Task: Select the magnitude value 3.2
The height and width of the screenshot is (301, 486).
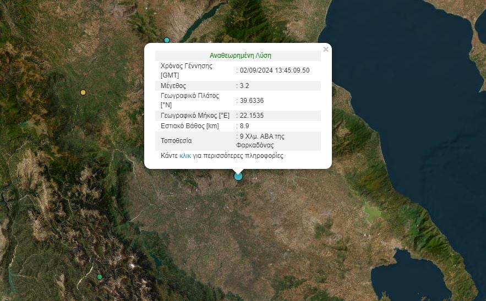Action: point(245,86)
